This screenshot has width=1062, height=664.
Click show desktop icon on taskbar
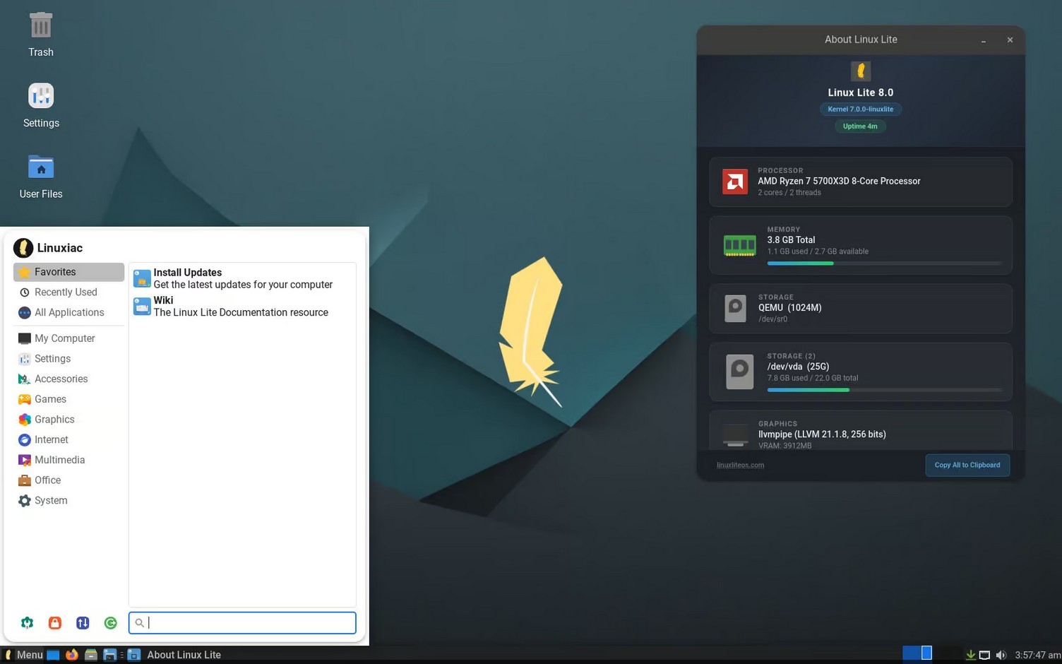point(53,655)
